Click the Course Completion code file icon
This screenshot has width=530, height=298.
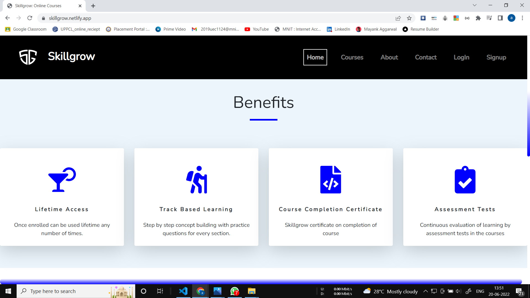click(331, 180)
